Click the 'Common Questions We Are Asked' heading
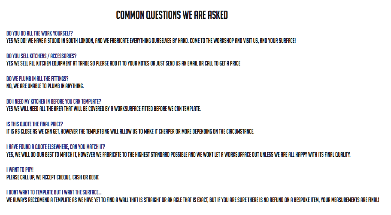 [172, 15]
